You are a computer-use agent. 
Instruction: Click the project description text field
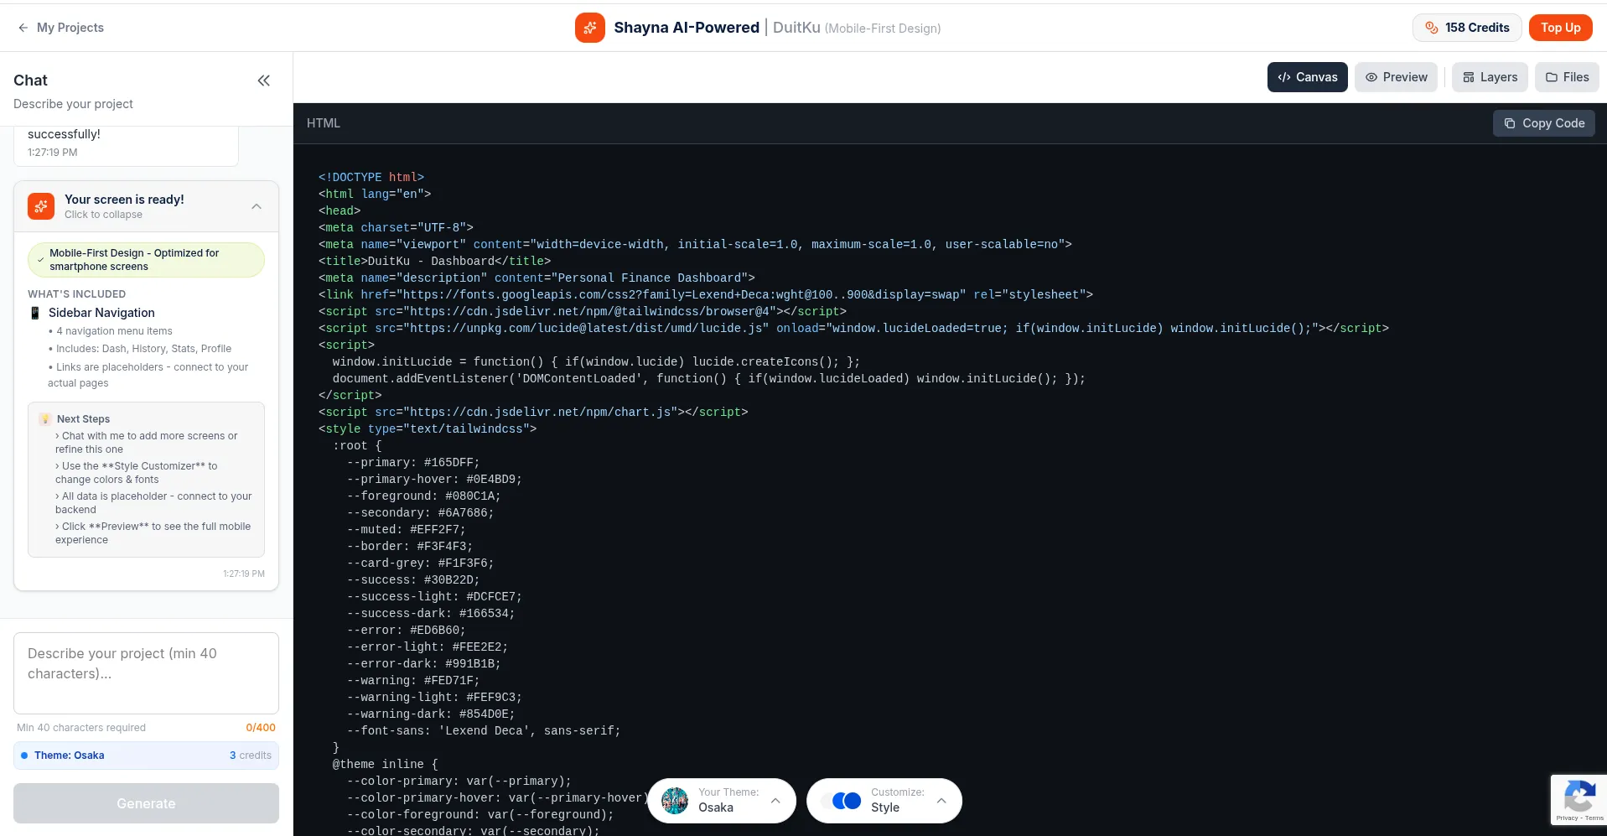[146, 672]
